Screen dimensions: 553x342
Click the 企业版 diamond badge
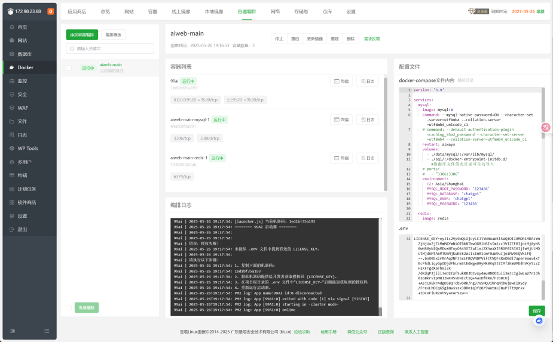pyautogui.click(x=479, y=11)
